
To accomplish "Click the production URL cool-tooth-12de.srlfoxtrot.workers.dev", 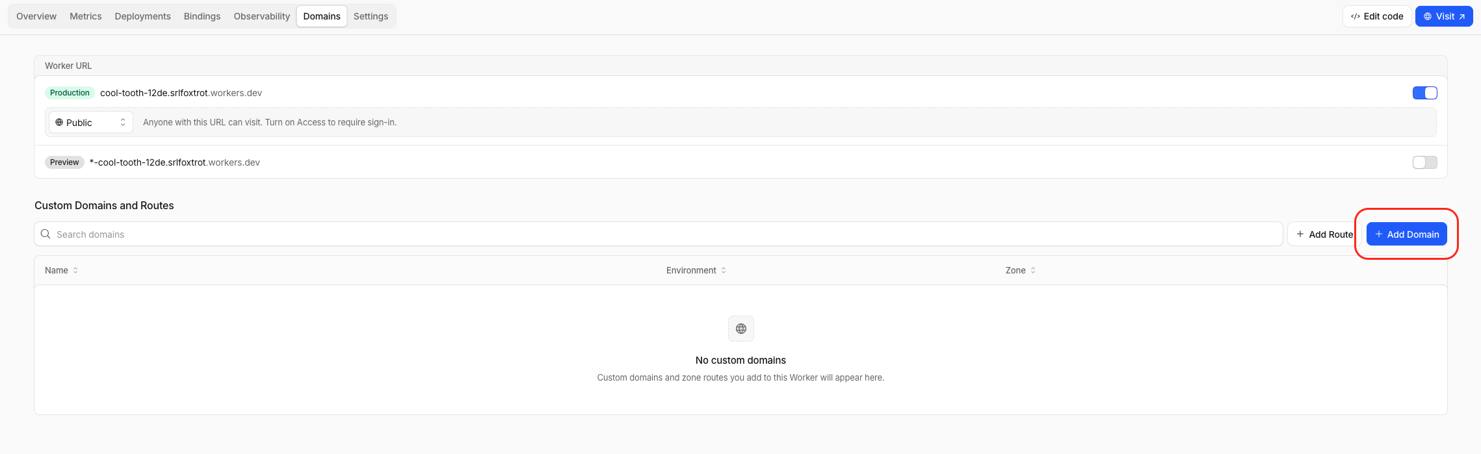I will point(181,93).
